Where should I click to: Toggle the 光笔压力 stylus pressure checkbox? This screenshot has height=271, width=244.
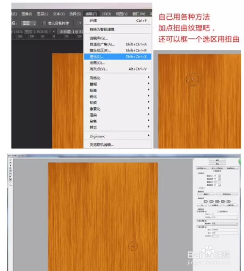pyautogui.click(x=197, y=188)
